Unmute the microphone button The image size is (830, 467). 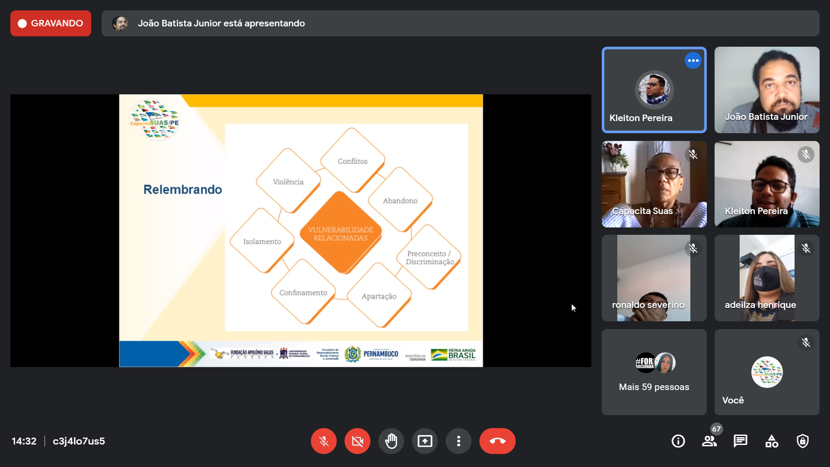pyautogui.click(x=323, y=441)
